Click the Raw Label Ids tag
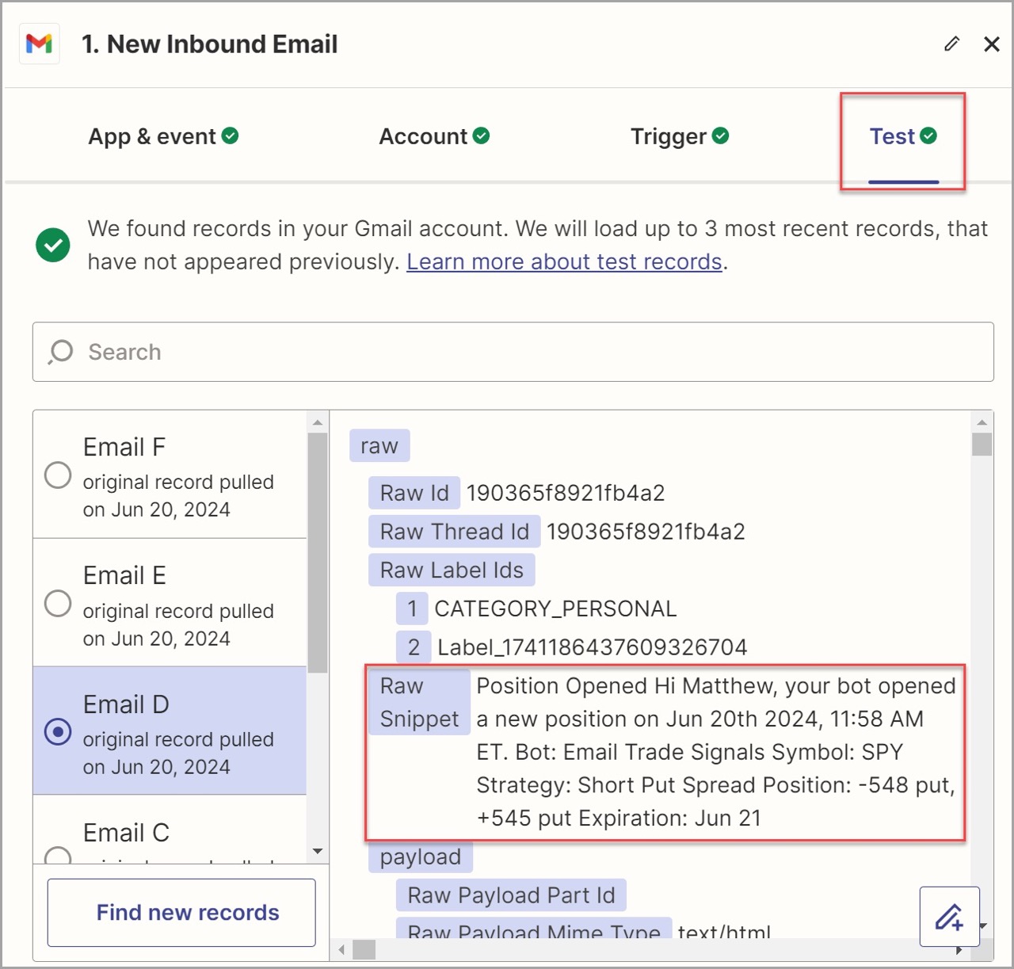 tap(451, 570)
